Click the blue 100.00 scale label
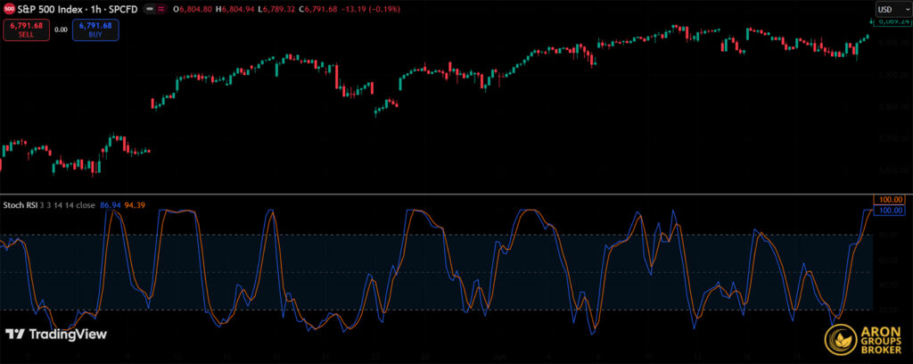 (890, 210)
